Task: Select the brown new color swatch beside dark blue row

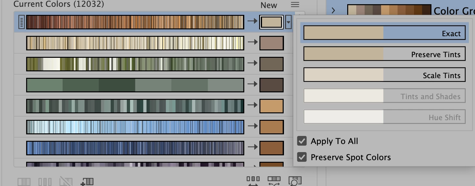Action: (271, 148)
